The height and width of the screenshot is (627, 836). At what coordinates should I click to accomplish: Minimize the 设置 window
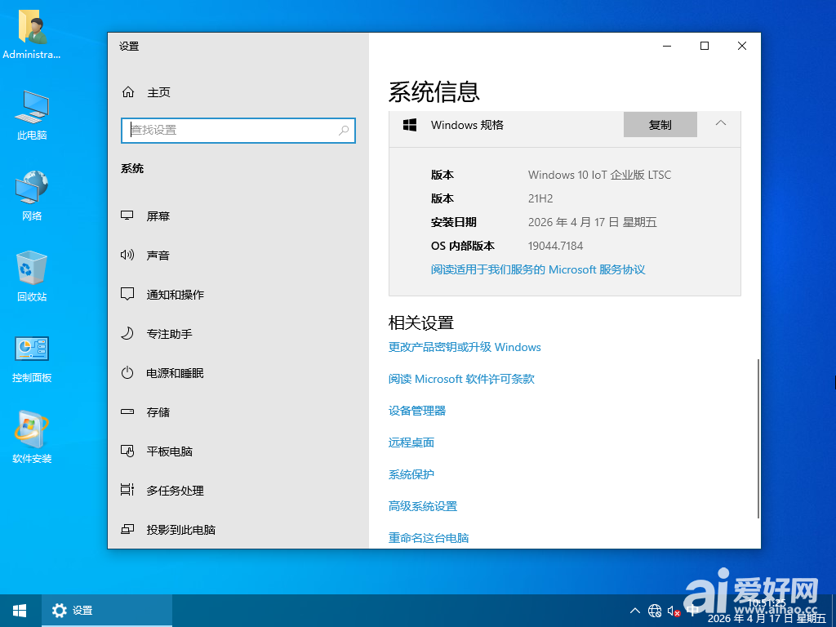(667, 46)
